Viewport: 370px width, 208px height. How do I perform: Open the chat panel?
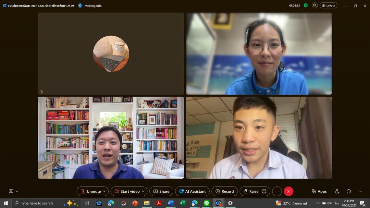click(349, 191)
